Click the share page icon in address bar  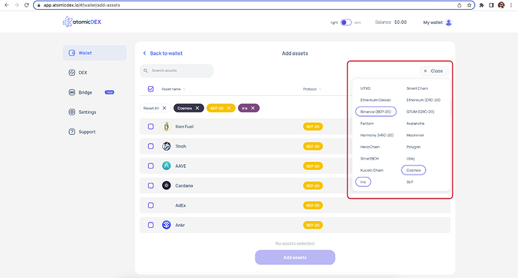(459, 5)
